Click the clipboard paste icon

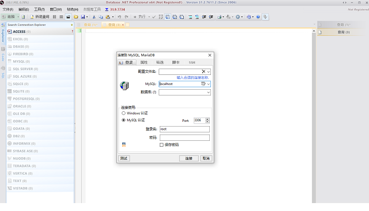108,17
